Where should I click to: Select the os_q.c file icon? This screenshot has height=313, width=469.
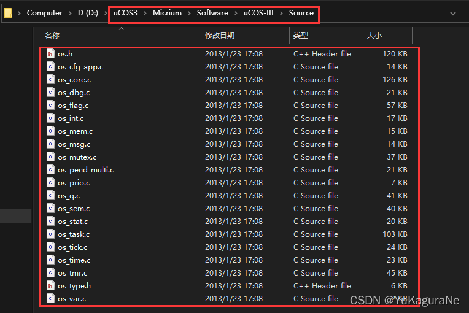pos(50,196)
